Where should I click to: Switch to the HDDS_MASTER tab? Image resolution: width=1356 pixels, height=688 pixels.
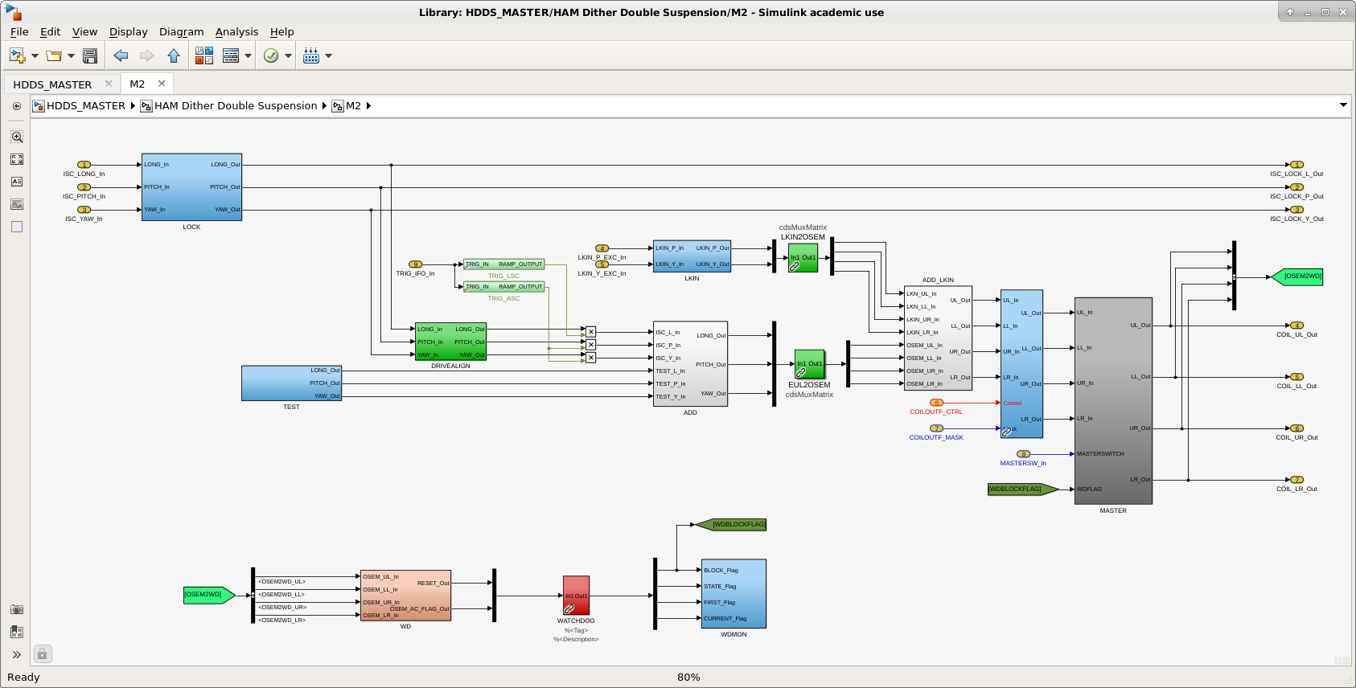click(52, 84)
